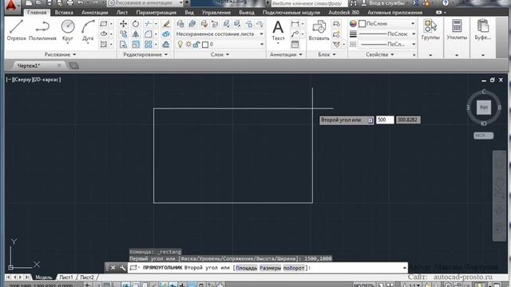Activate the Move editing tool
Screen dimensions: 511x287
pos(123,24)
